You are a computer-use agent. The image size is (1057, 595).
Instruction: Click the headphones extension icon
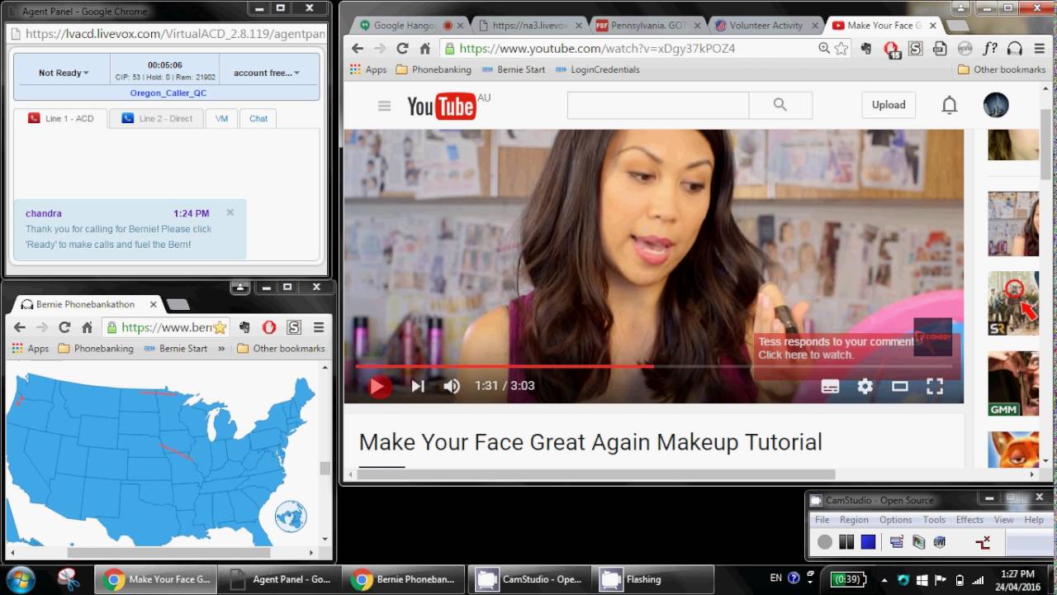(1015, 49)
